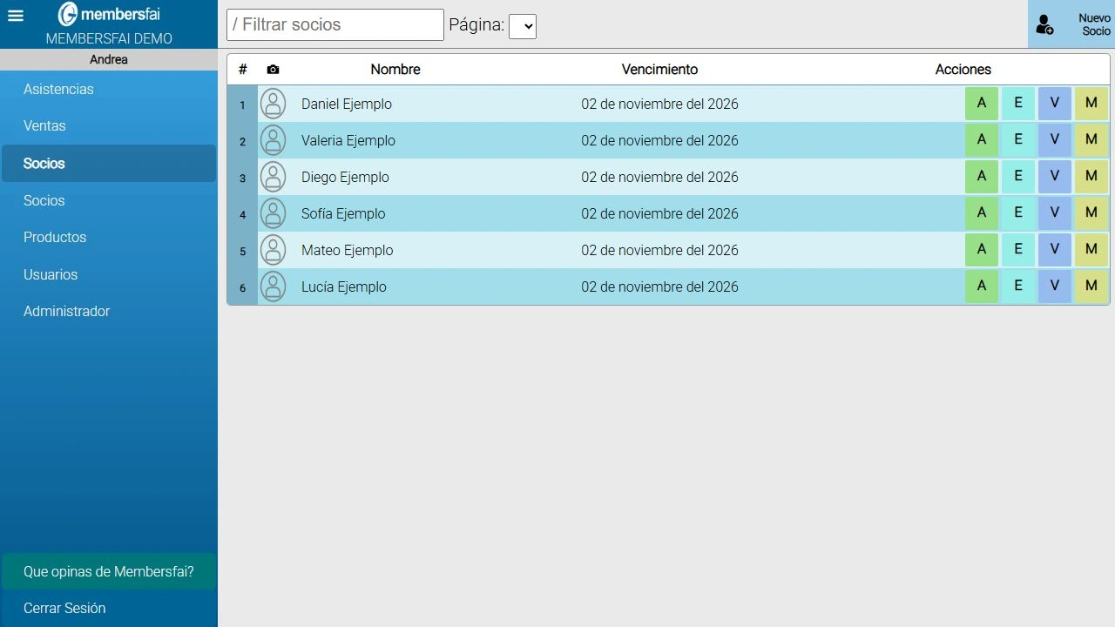Select the highlighted bold Socios menu item
The image size is (1115, 627).
tap(109, 163)
